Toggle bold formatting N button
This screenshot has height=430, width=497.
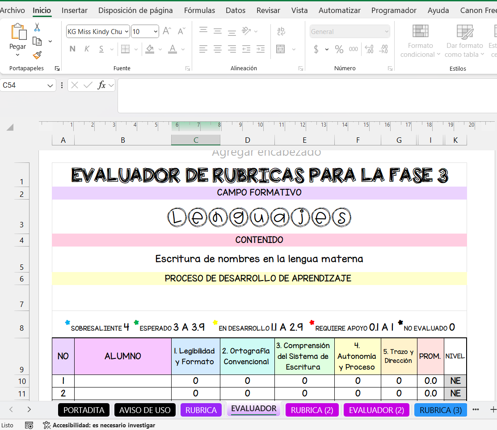72,49
